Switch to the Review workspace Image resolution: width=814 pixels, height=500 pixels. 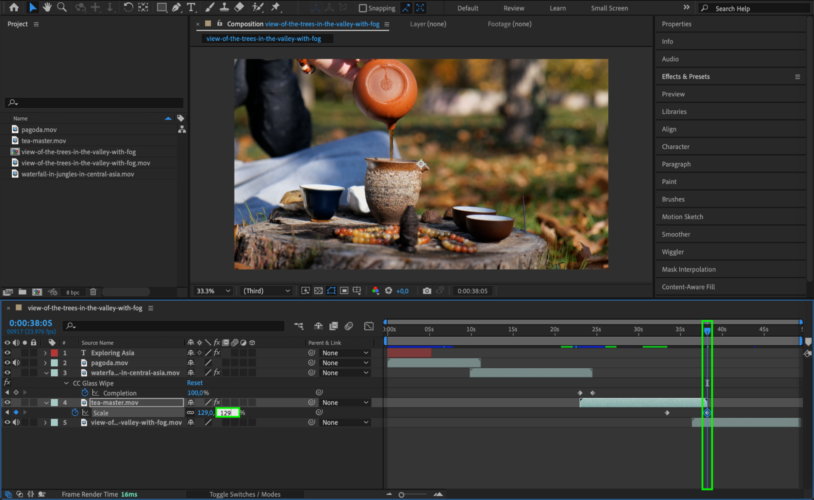514,8
